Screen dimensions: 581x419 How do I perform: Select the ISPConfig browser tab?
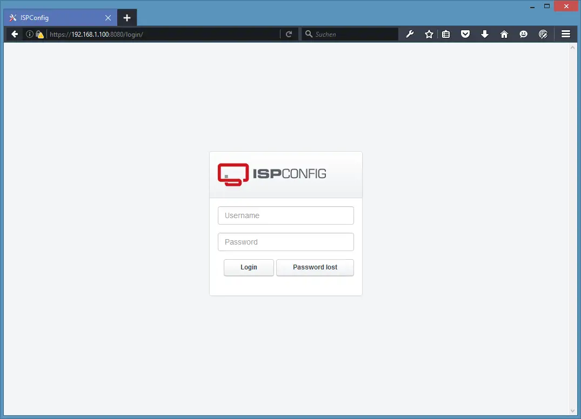(61, 18)
